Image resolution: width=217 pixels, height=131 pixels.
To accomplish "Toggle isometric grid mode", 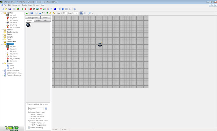I will pyautogui.click(x=85, y=13).
